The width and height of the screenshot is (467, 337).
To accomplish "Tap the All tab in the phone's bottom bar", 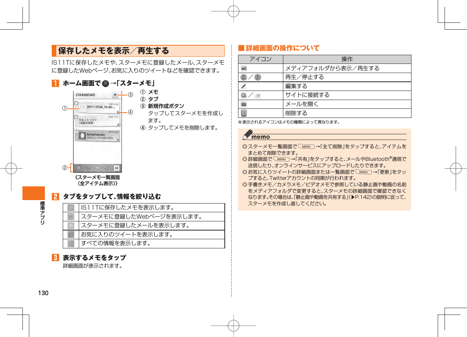I will [x=116, y=167].
